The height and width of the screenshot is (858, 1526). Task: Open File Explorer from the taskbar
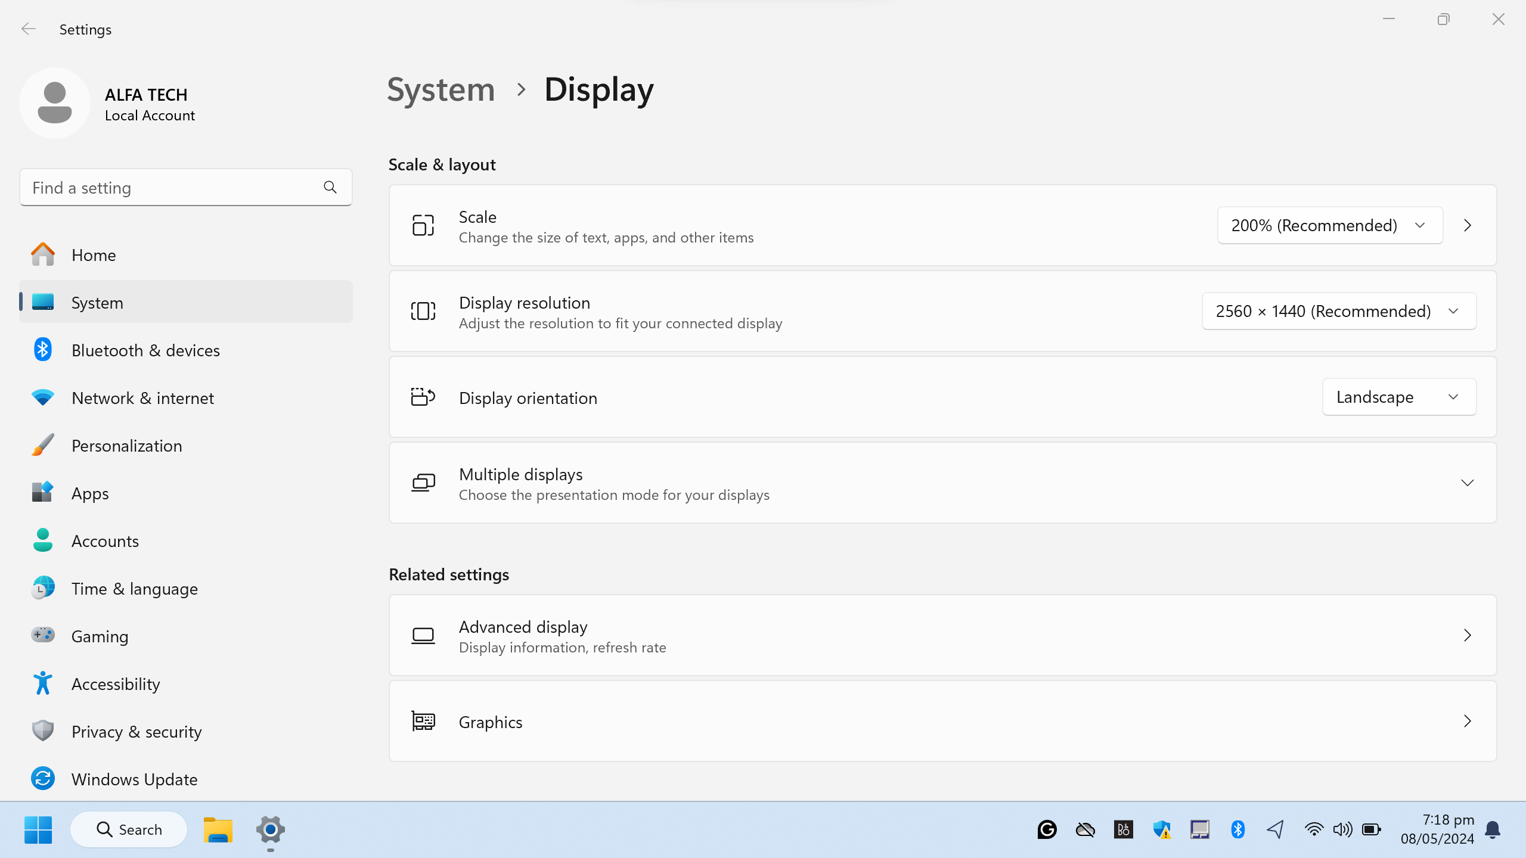point(218,829)
